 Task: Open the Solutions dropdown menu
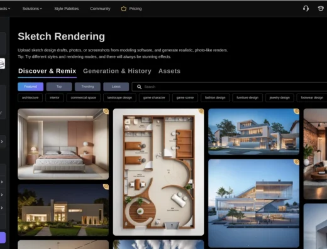32,9
